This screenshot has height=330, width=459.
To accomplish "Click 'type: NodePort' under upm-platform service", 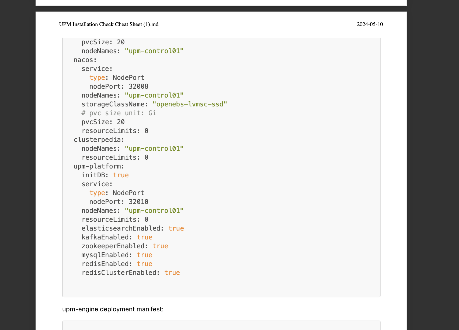I will [x=117, y=193].
